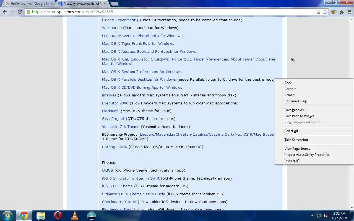Open the Executor 2000 link
Image resolution: width=354 pixels, height=221 pixels.
(x=115, y=103)
